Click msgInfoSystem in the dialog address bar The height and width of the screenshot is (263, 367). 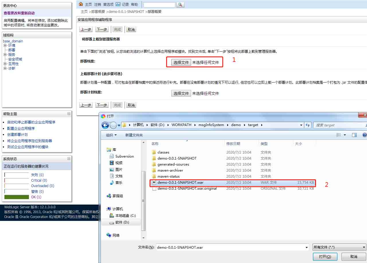211,125
